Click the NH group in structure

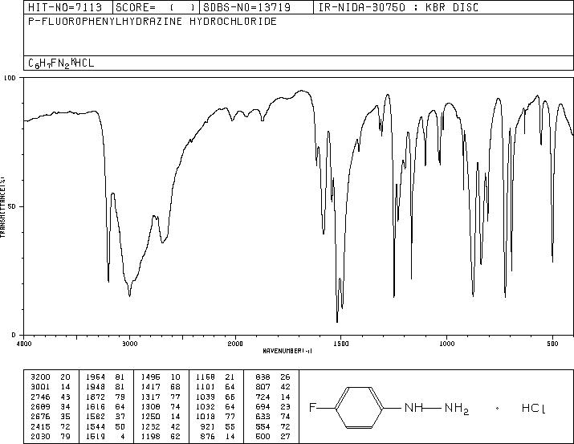pyautogui.click(x=413, y=407)
